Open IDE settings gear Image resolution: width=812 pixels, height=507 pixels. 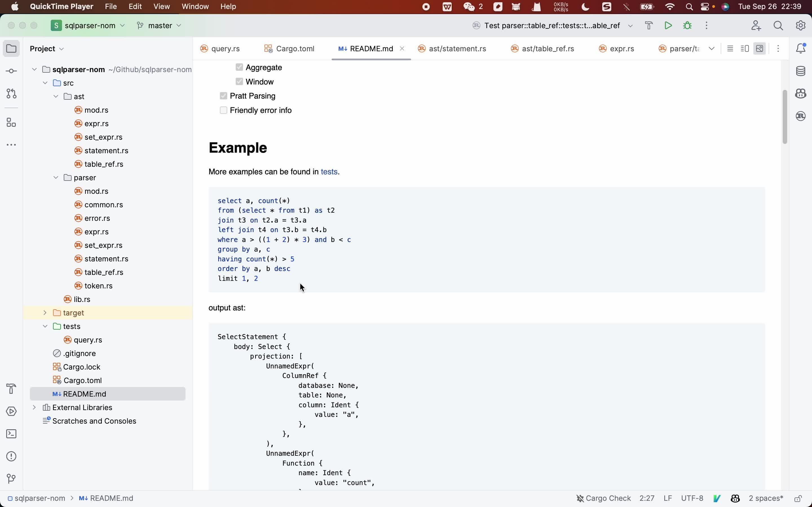click(801, 25)
